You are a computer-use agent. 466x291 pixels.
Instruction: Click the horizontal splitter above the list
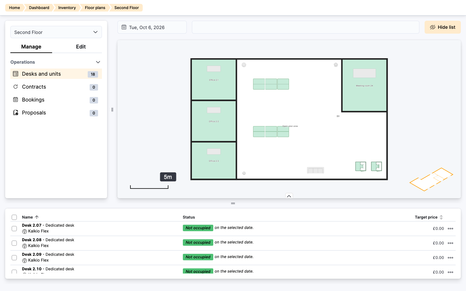233,203
